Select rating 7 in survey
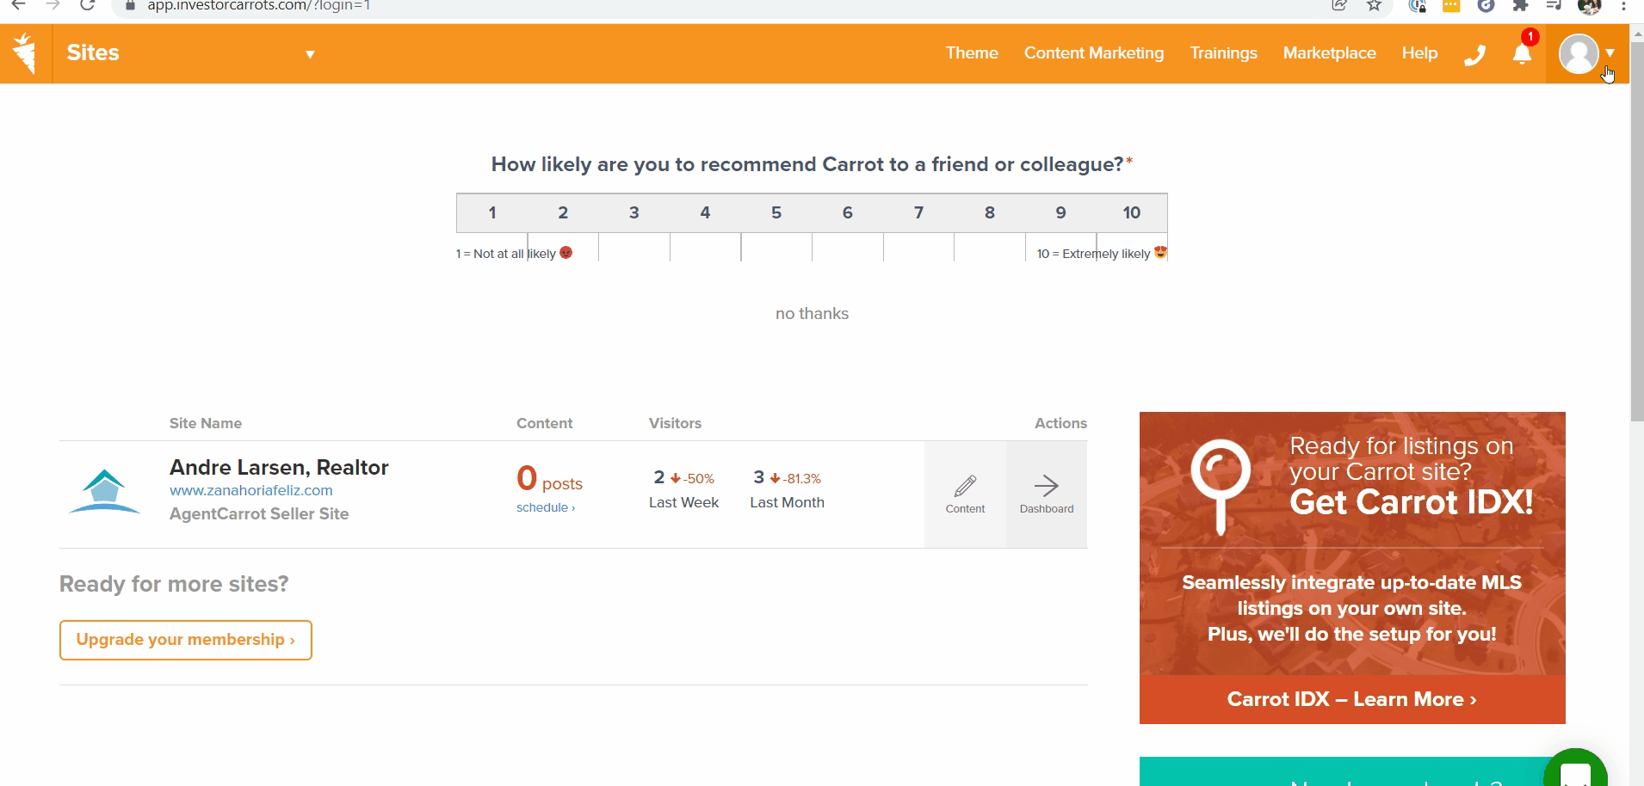The height and width of the screenshot is (786, 1644). click(918, 212)
